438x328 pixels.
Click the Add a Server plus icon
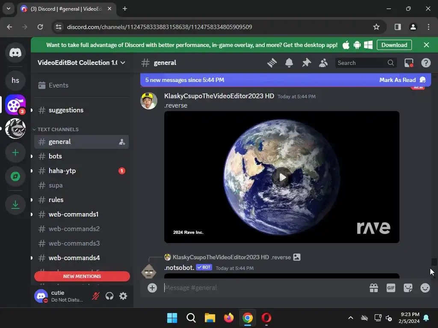click(x=15, y=152)
